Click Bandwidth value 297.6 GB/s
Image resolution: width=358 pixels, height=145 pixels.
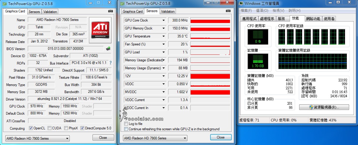click(96, 92)
